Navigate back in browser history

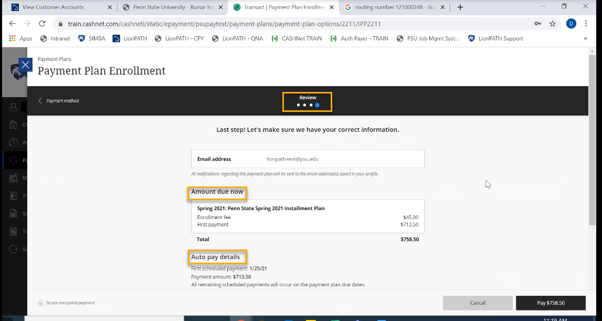(12, 24)
